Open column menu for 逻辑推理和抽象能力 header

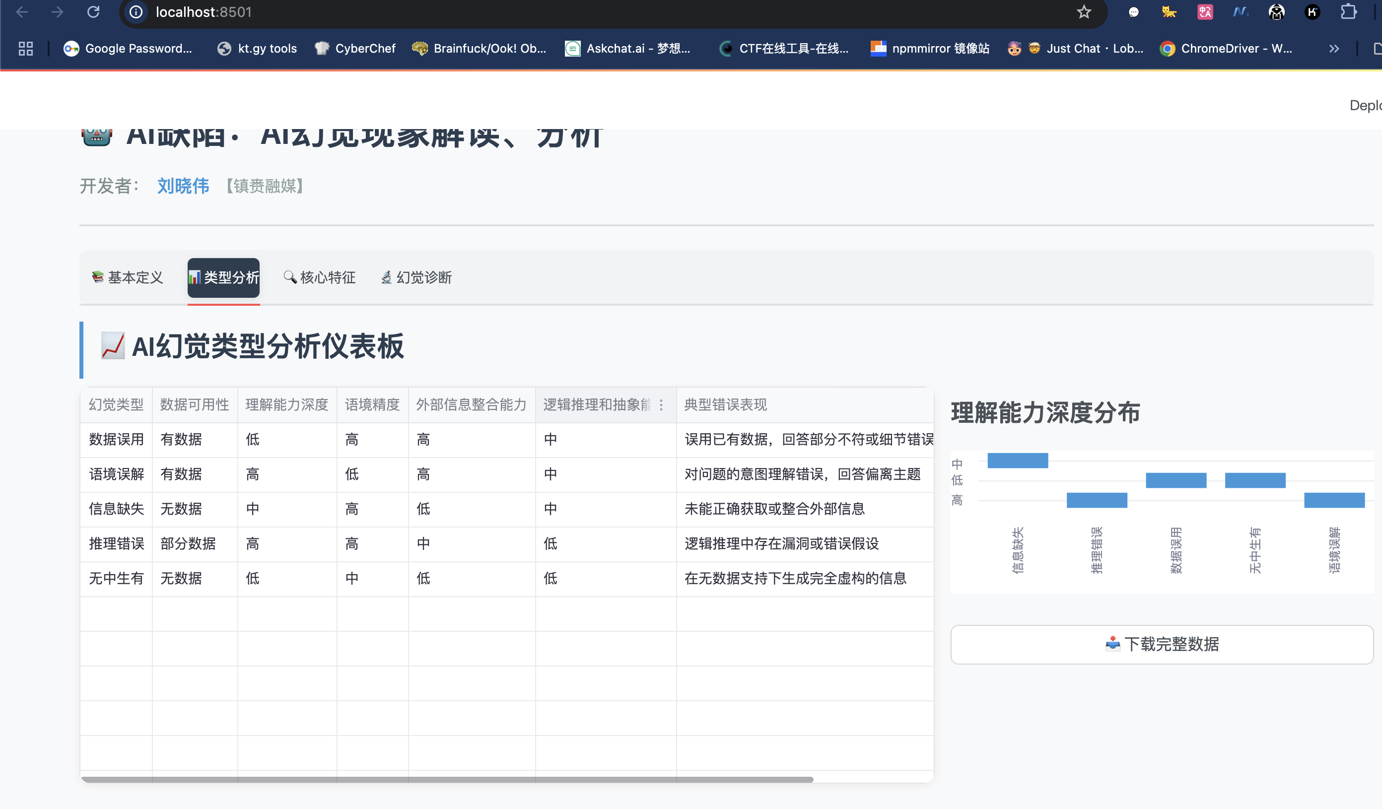(x=661, y=405)
